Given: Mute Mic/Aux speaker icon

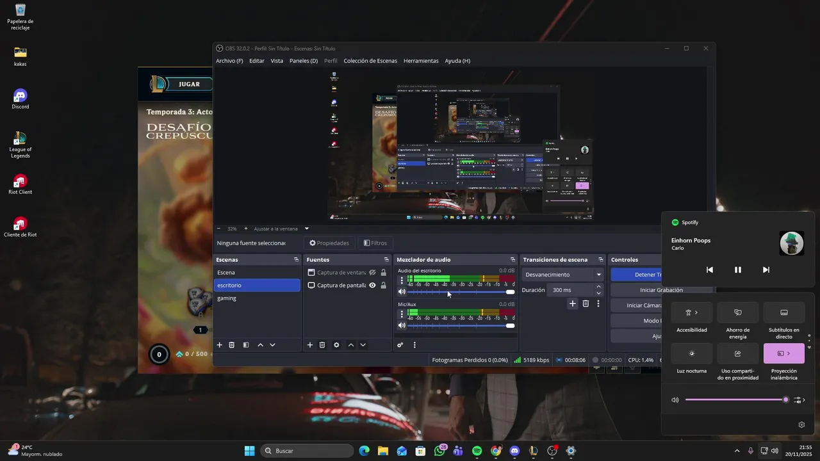Looking at the screenshot, I should (x=402, y=325).
